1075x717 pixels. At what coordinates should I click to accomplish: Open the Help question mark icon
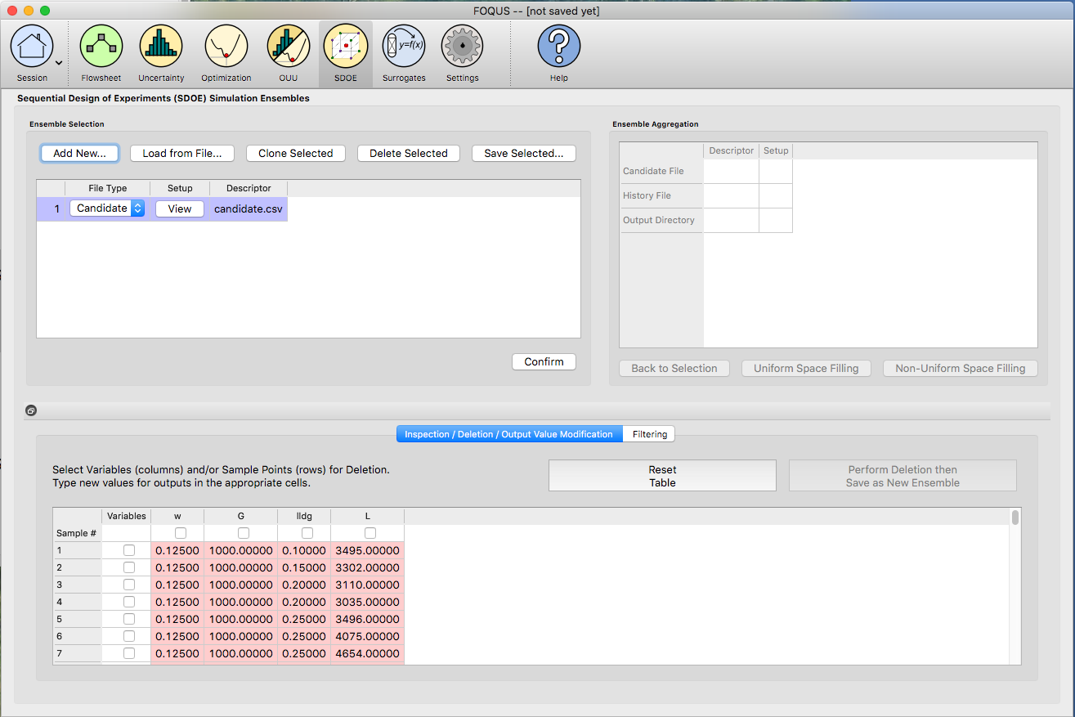(x=558, y=47)
